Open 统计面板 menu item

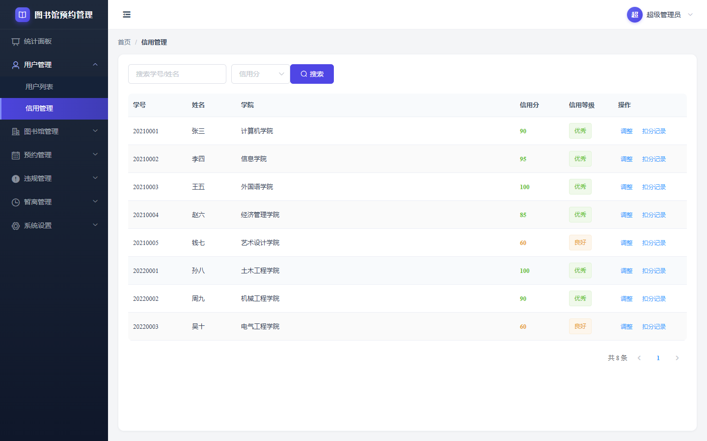(x=54, y=42)
